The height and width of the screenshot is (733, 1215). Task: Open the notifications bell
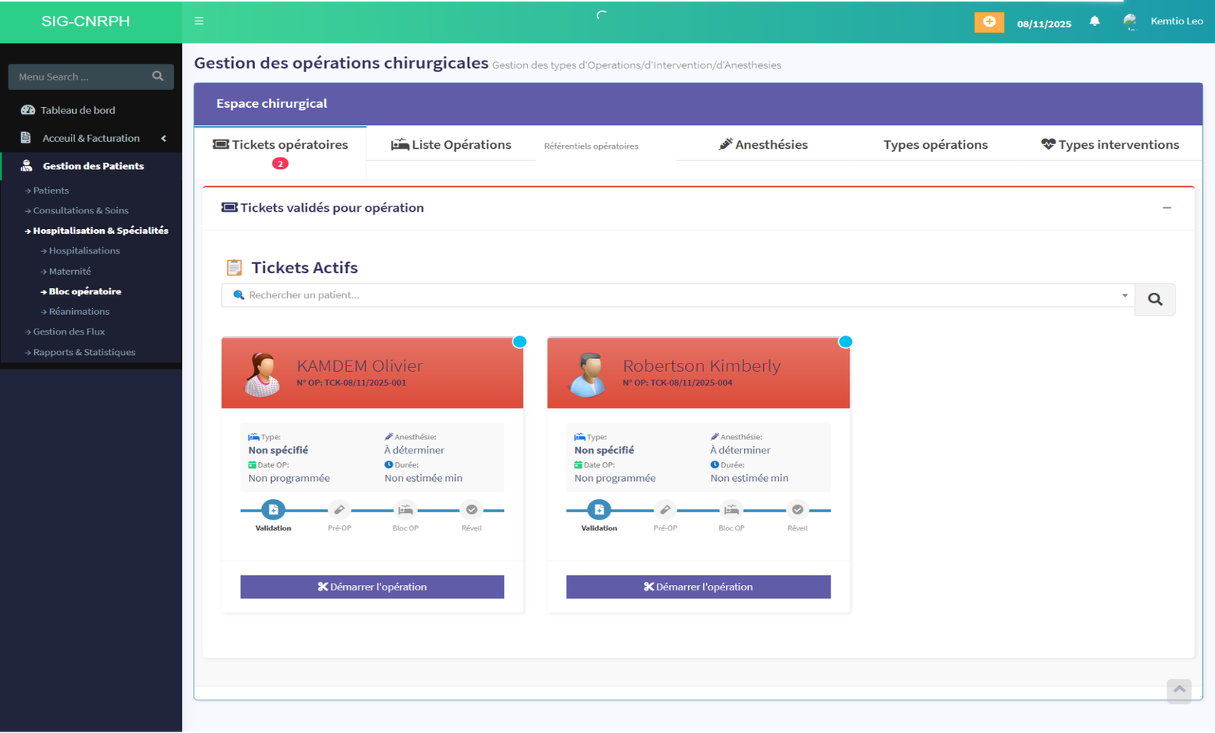pos(1094,21)
